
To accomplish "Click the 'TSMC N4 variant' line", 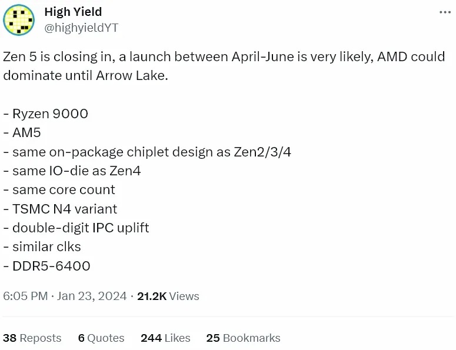I will [x=60, y=209].
